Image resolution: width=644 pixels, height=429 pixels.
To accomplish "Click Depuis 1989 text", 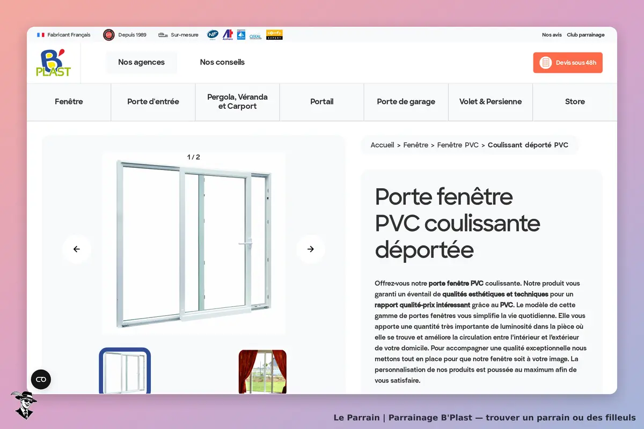I will (x=132, y=35).
